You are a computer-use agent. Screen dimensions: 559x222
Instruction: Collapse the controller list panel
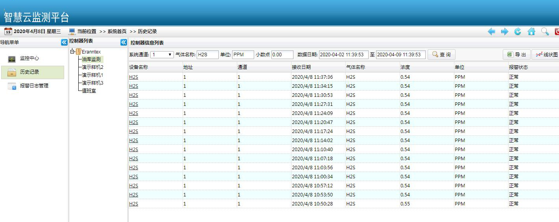[124, 43]
